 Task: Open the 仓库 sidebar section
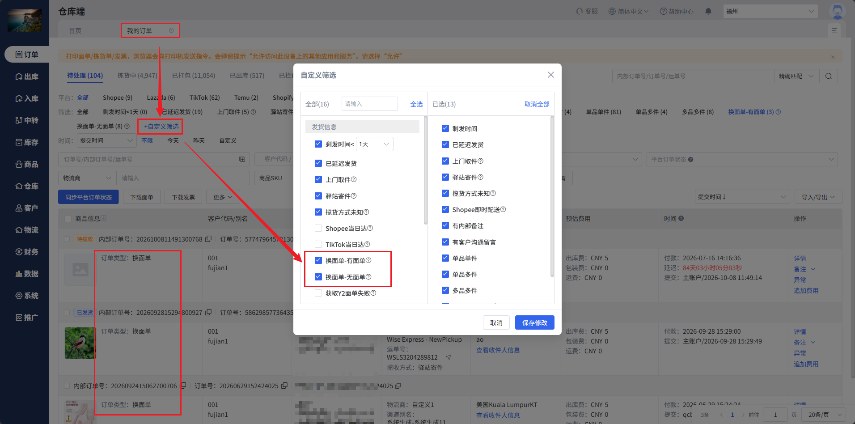[26, 186]
